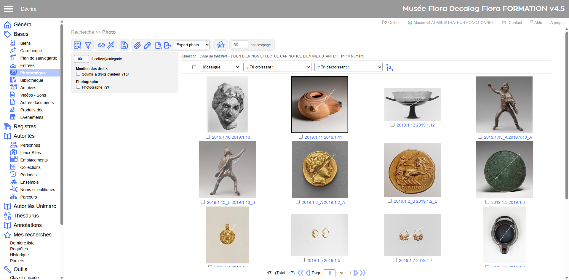Click Musée v4 ADMINISTRATEUR FONCTIONNEL user
The width and height of the screenshot is (569, 280).
pyautogui.click(x=451, y=23)
